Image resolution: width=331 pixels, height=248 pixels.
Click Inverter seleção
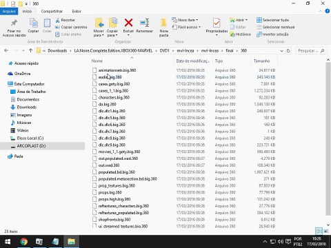[x=272, y=34]
